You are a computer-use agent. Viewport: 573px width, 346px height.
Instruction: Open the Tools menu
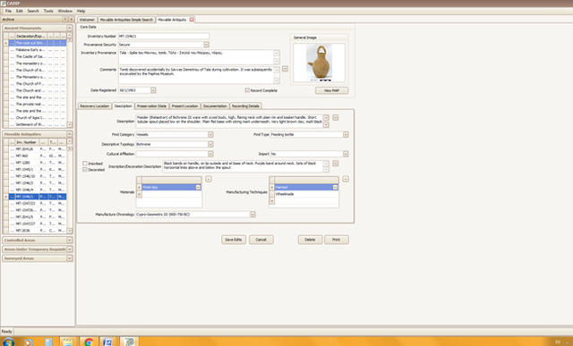[48, 11]
